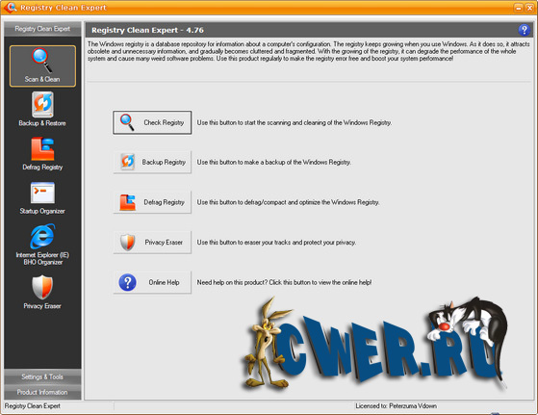
Task: Minimize the Registry Clean Expert window
Action: click(518, 8)
